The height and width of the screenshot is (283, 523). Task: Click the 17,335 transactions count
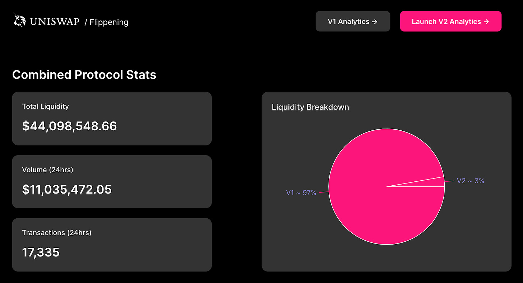tap(41, 252)
